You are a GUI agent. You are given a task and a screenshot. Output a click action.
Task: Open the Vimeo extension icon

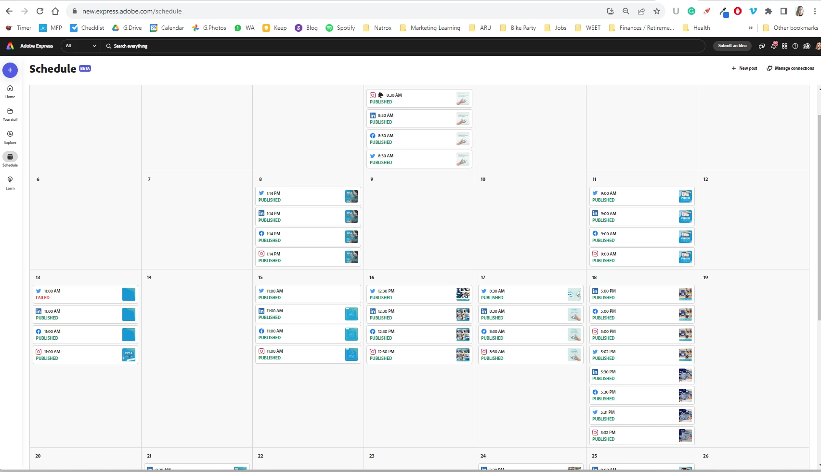point(753,11)
